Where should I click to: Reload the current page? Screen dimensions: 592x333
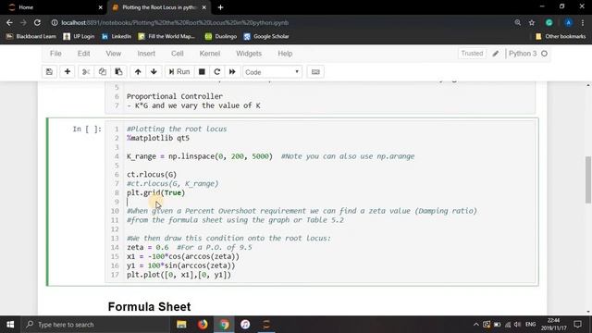(37, 22)
